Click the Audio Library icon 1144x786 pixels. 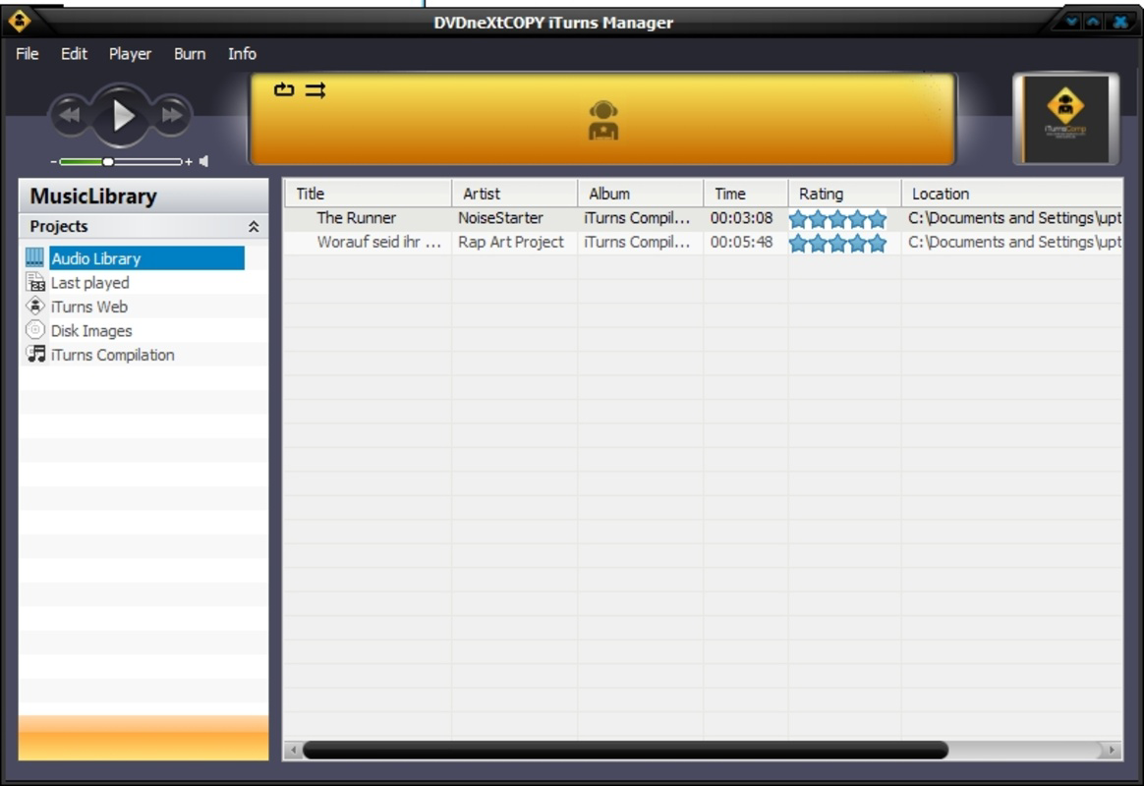(x=35, y=257)
